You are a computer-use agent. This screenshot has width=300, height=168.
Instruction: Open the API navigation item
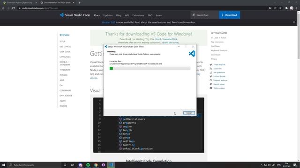[127, 15]
